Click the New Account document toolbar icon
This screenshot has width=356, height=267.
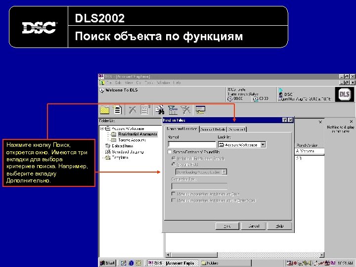(117, 110)
